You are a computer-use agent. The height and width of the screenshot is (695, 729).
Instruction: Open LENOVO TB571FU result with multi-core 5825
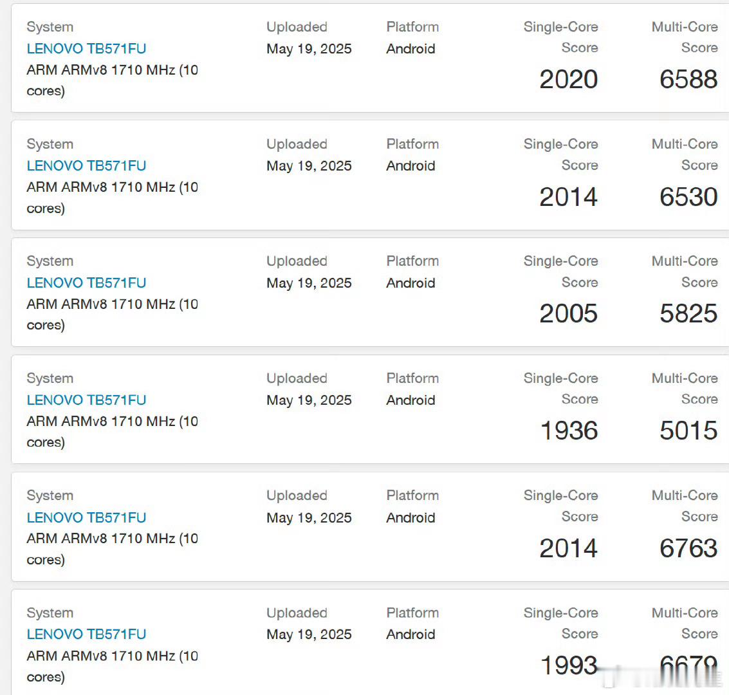(86, 283)
